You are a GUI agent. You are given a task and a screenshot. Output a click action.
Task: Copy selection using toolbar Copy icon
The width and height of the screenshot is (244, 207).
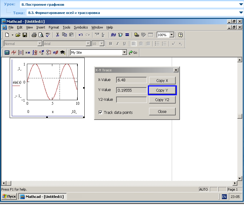point(64,35)
